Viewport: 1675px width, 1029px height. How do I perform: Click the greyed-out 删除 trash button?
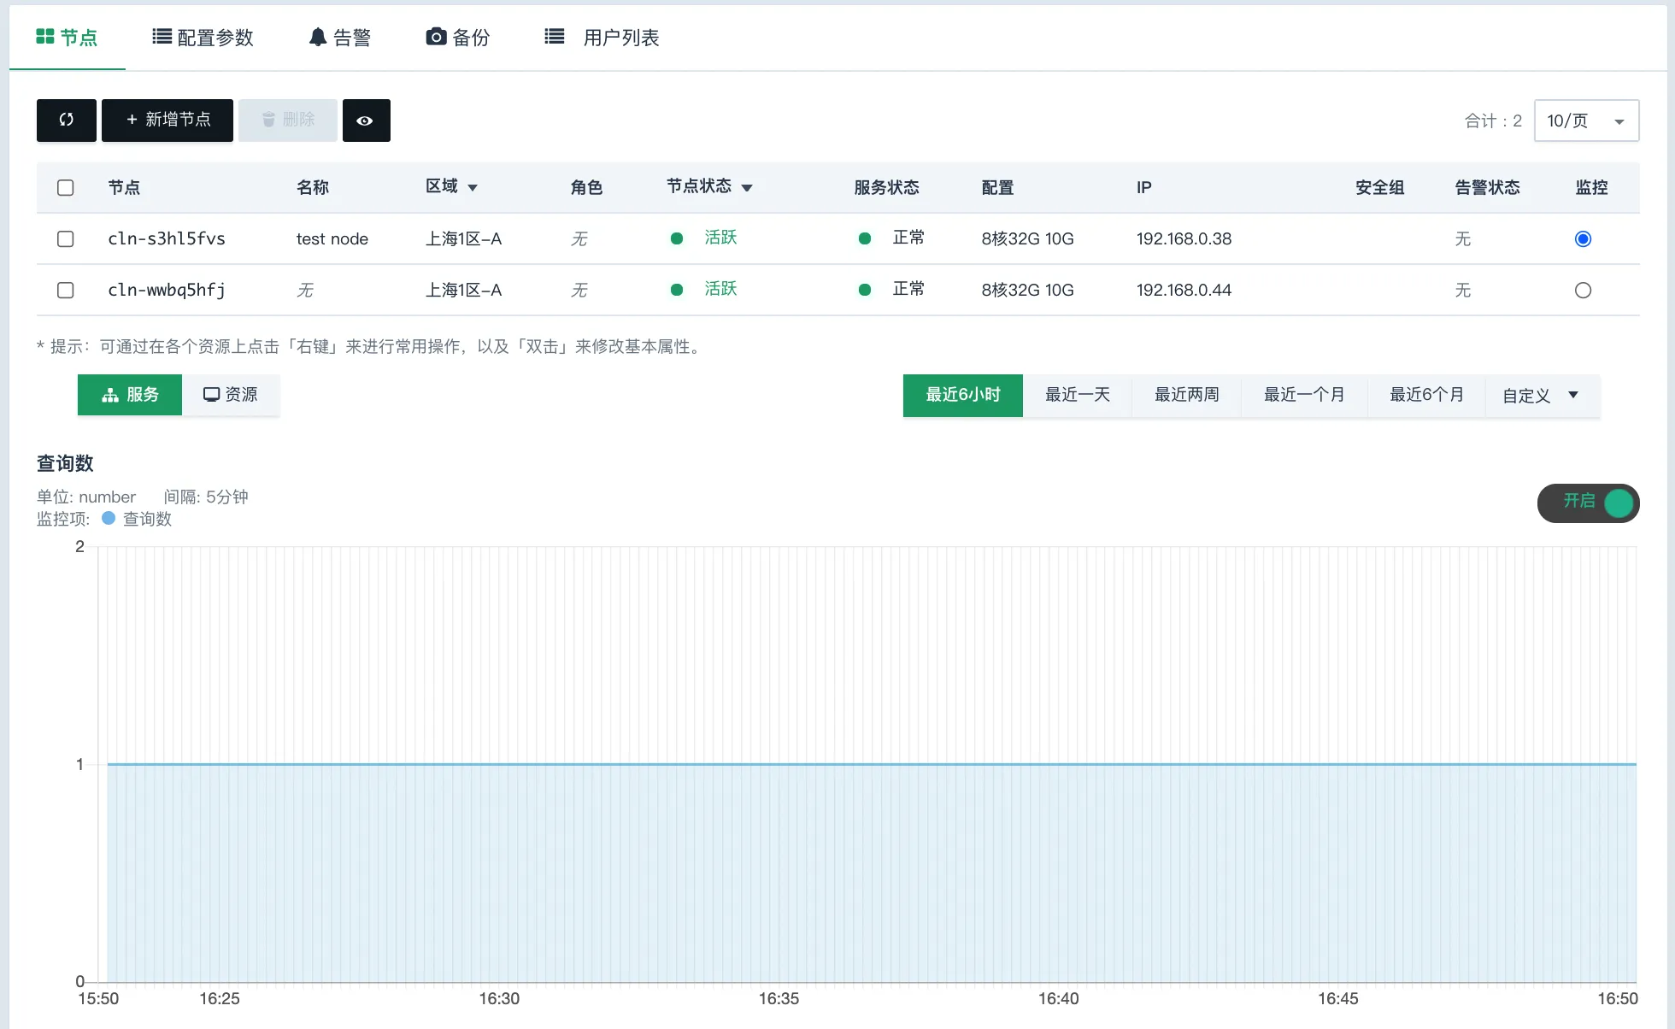pos(288,121)
